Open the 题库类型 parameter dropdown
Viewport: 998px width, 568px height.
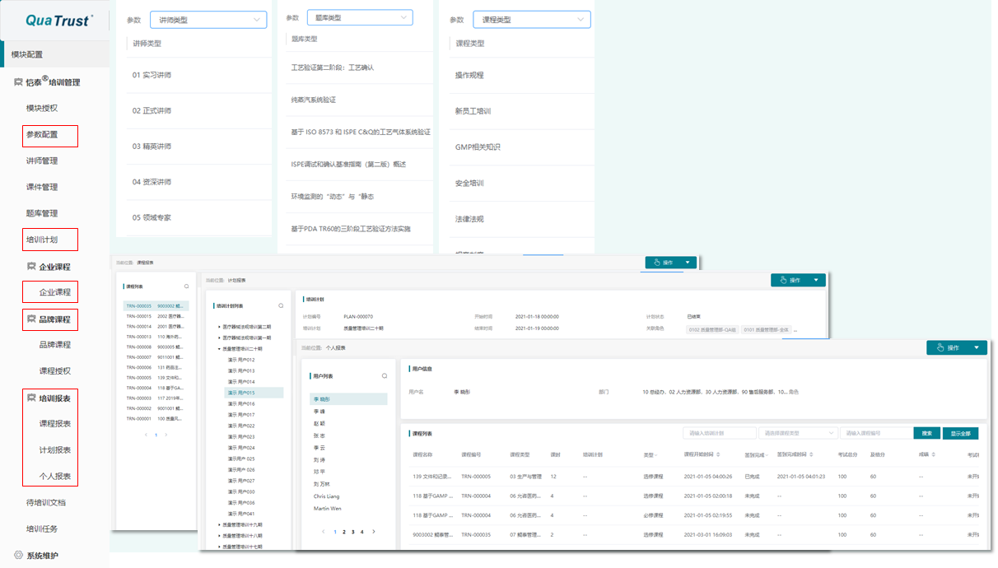pyautogui.click(x=360, y=17)
